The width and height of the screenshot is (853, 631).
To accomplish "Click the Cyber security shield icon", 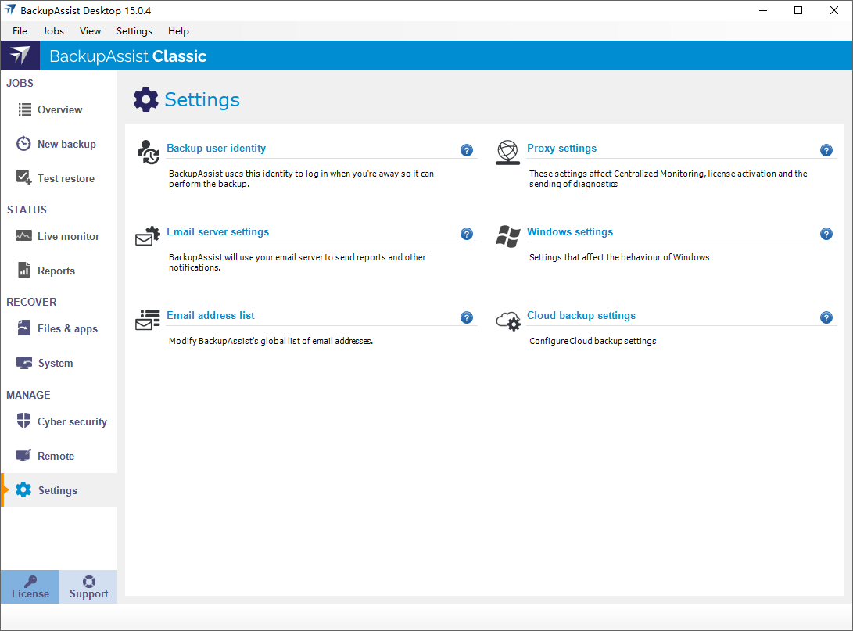I will [23, 421].
